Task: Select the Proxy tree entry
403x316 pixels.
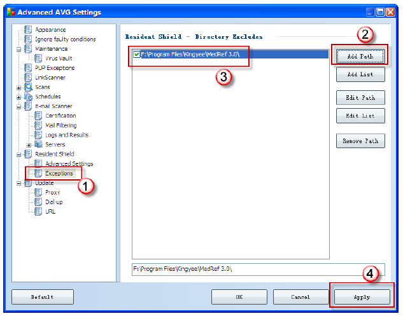Action: coord(53,193)
